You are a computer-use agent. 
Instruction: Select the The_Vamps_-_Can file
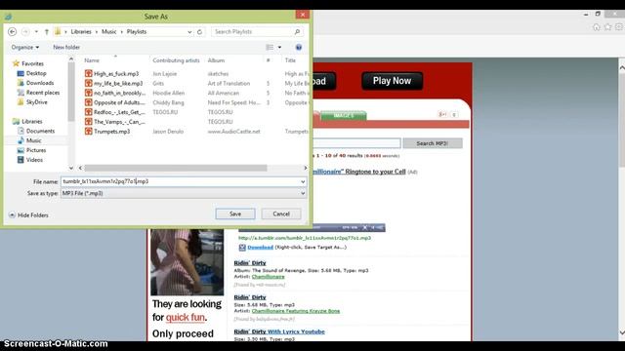pyautogui.click(x=119, y=121)
